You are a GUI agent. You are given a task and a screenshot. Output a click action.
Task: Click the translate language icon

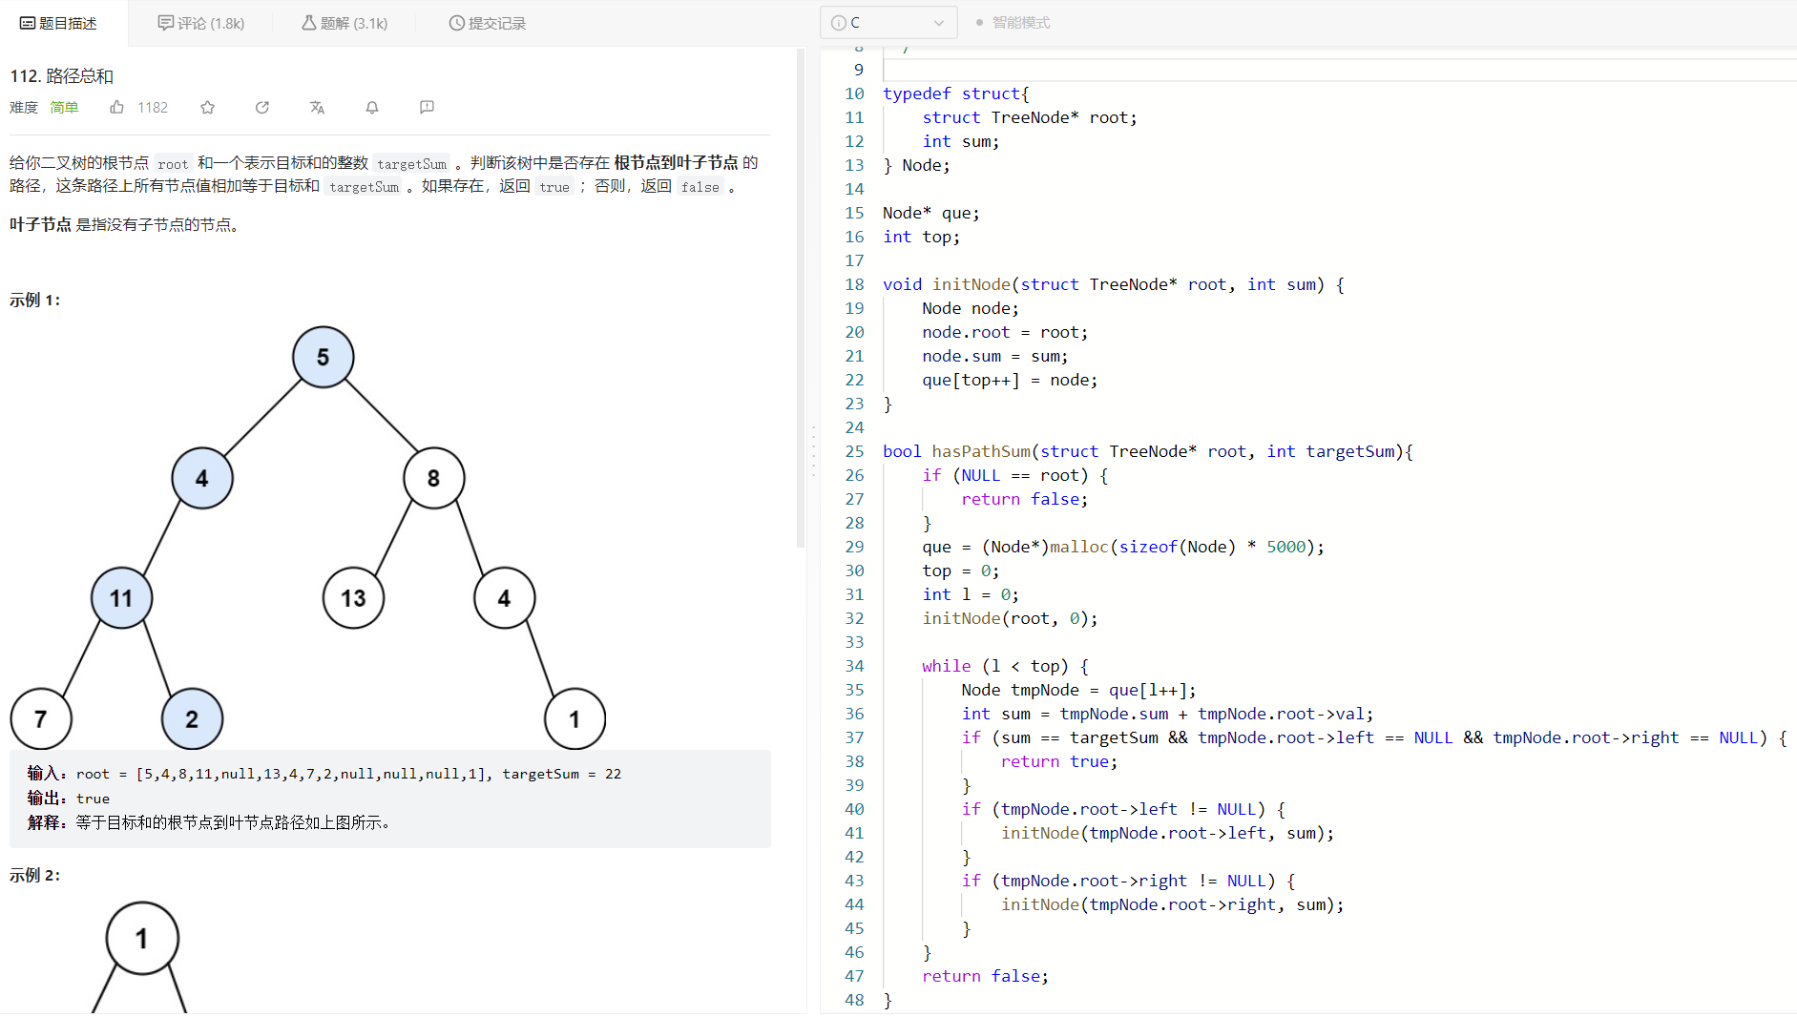pos(317,107)
